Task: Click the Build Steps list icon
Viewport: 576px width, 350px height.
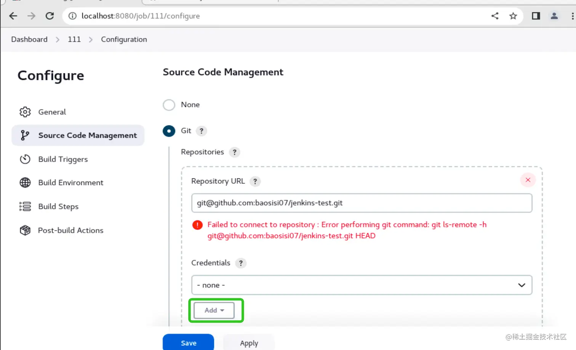Action: (x=25, y=206)
